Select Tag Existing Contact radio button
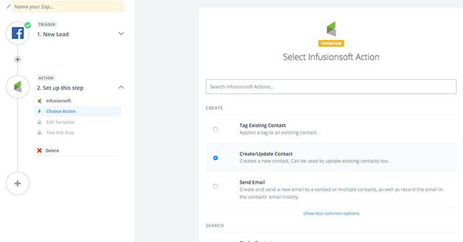 [x=215, y=129]
